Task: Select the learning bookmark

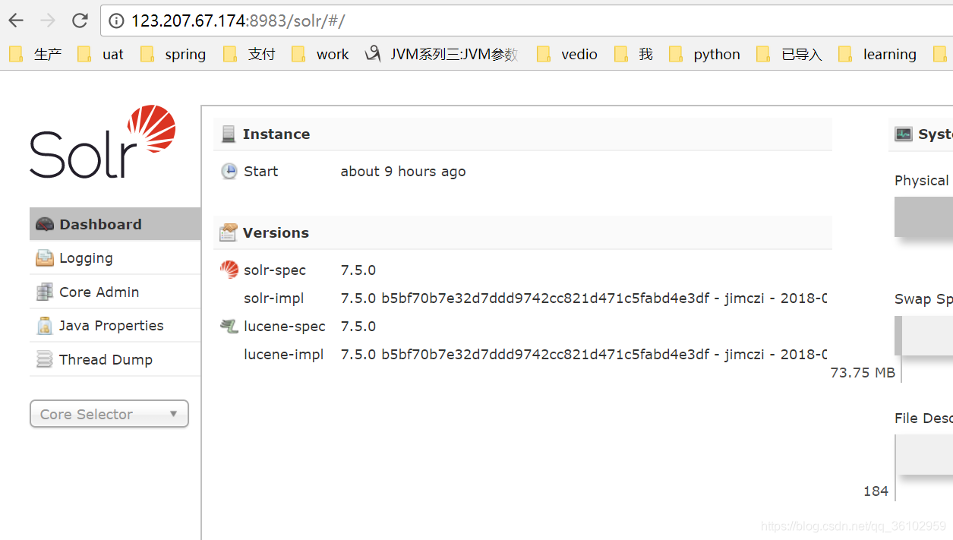Action: point(888,54)
